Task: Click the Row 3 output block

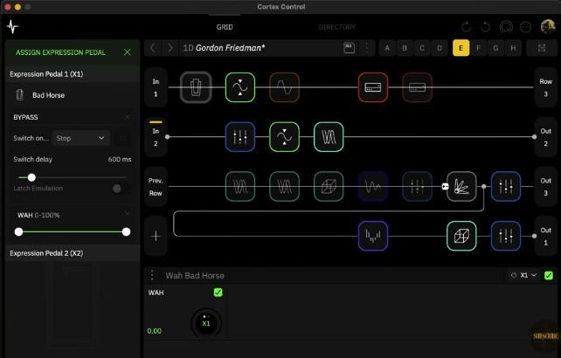Action: pos(545,87)
